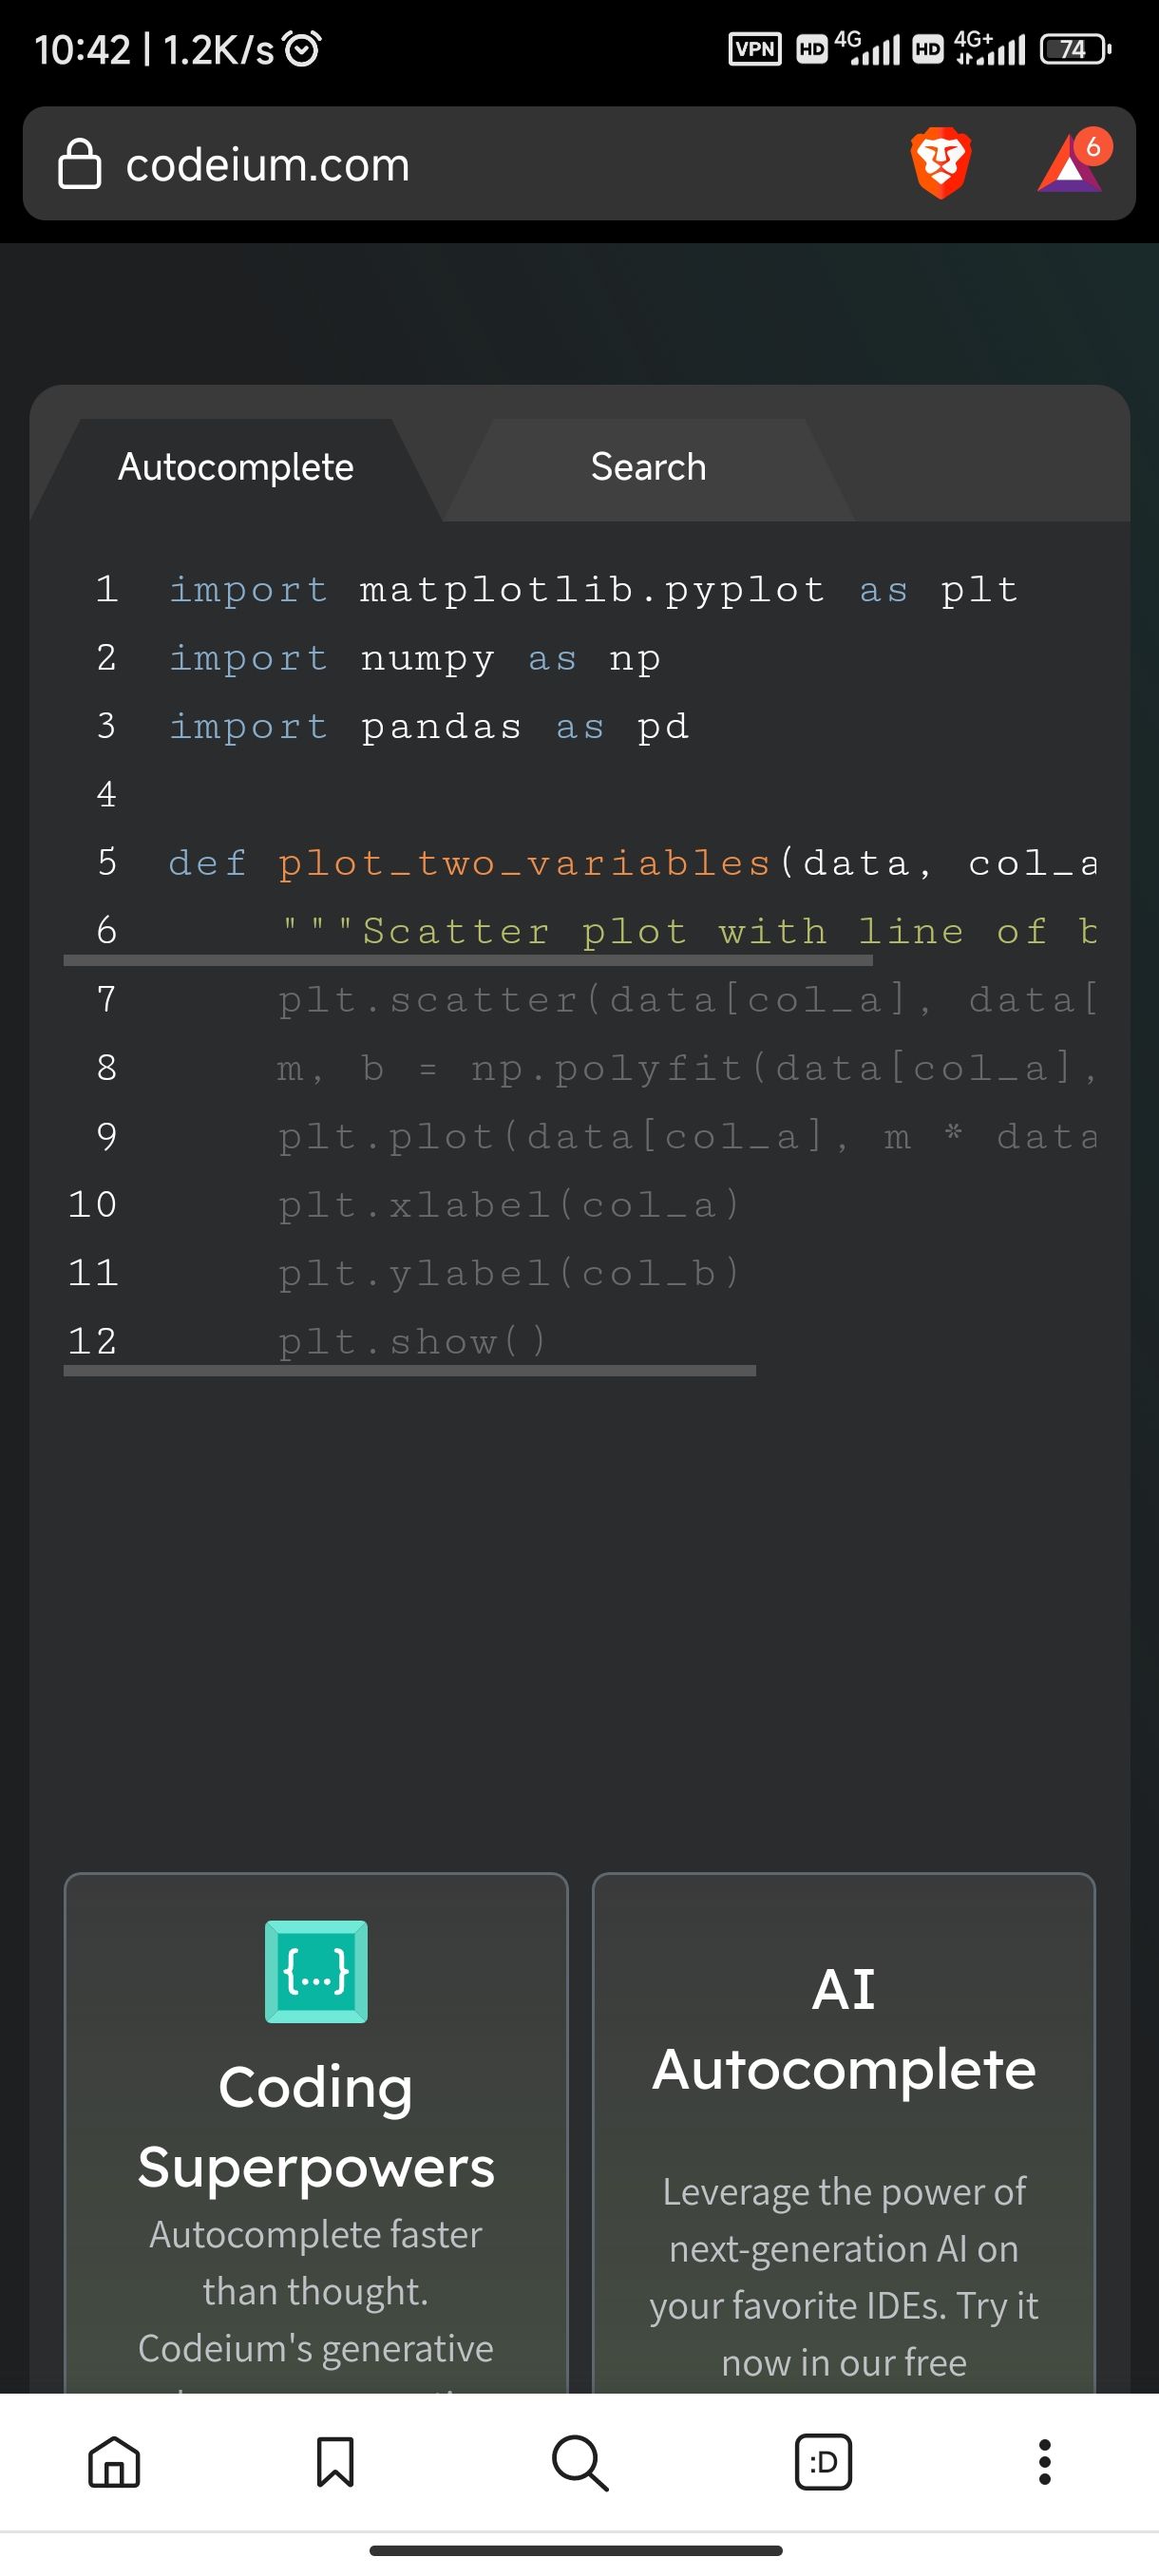
Task: Tap the search magnifier icon
Action: click(x=580, y=2462)
